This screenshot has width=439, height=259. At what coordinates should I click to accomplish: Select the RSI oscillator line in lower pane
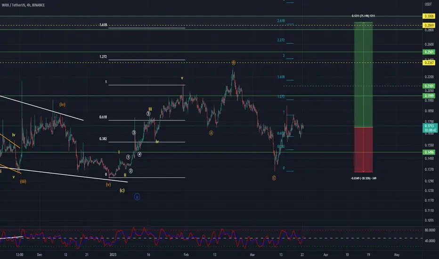151,238
